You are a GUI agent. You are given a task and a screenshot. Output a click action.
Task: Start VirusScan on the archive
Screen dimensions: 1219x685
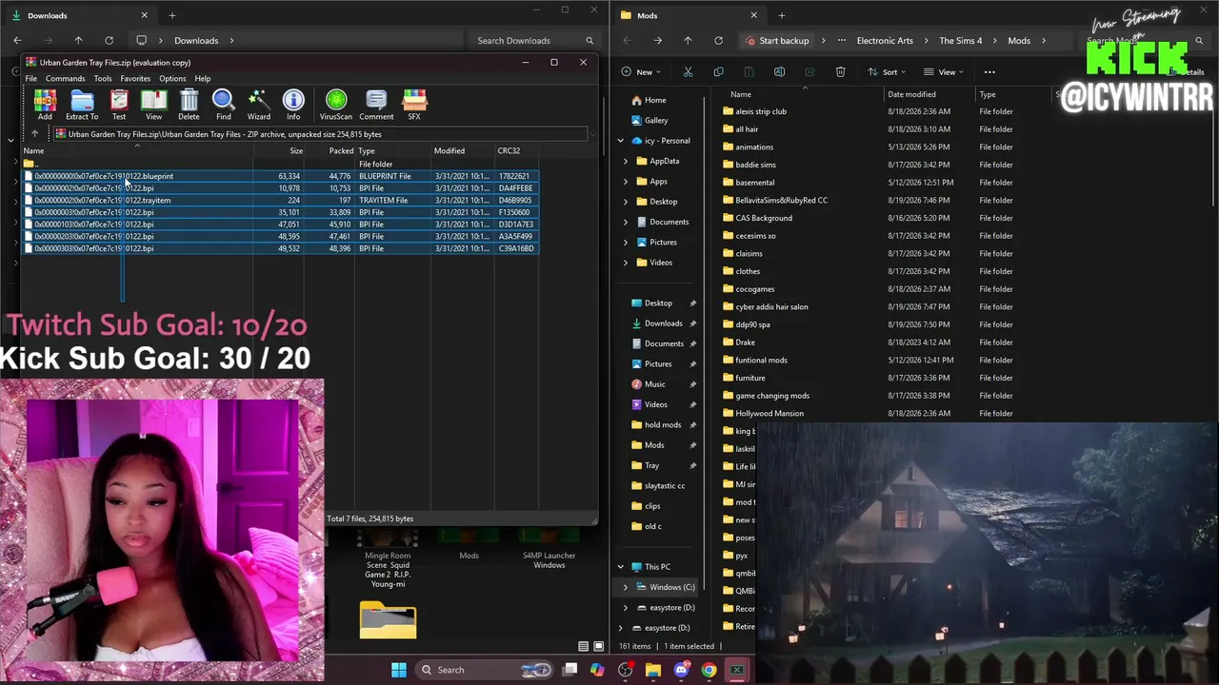(335, 104)
